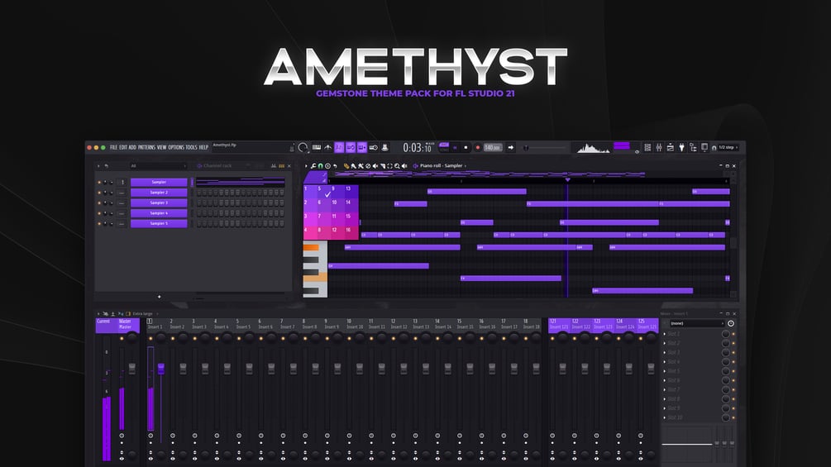Select the Sampler 5 channel button
Image resolution: width=831 pixels, height=467 pixels.
pos(159,224)
